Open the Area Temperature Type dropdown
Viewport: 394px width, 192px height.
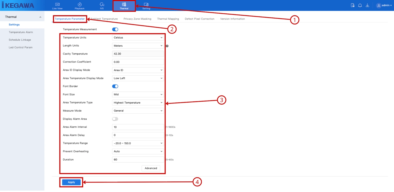(x=138, y=103)
